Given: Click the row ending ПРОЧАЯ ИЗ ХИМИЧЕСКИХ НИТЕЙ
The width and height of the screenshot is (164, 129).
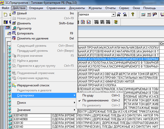Looking at the screenshot, I should (118, 82).
